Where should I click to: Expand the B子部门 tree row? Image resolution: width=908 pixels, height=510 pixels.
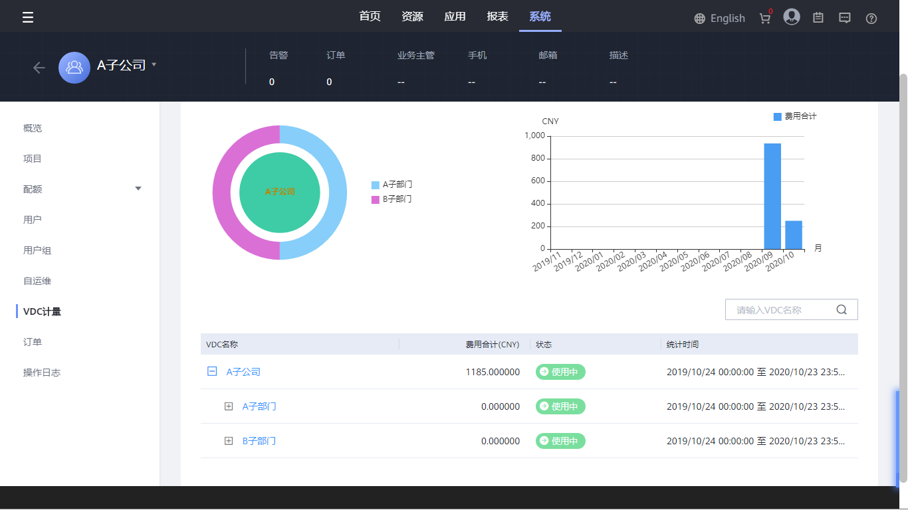point(229,441)
